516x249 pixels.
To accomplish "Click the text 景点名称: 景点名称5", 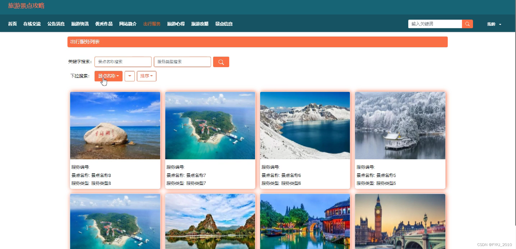I will (376, 175).
